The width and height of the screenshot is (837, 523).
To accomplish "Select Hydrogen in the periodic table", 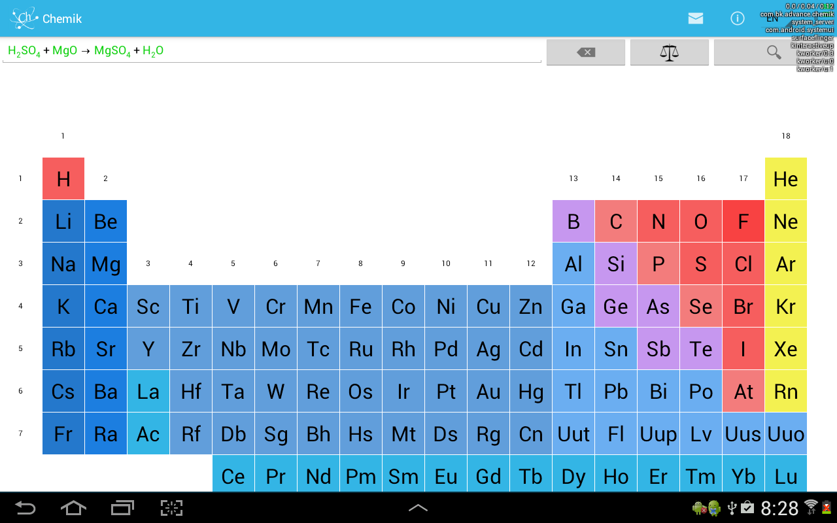I will click(63, 178).
